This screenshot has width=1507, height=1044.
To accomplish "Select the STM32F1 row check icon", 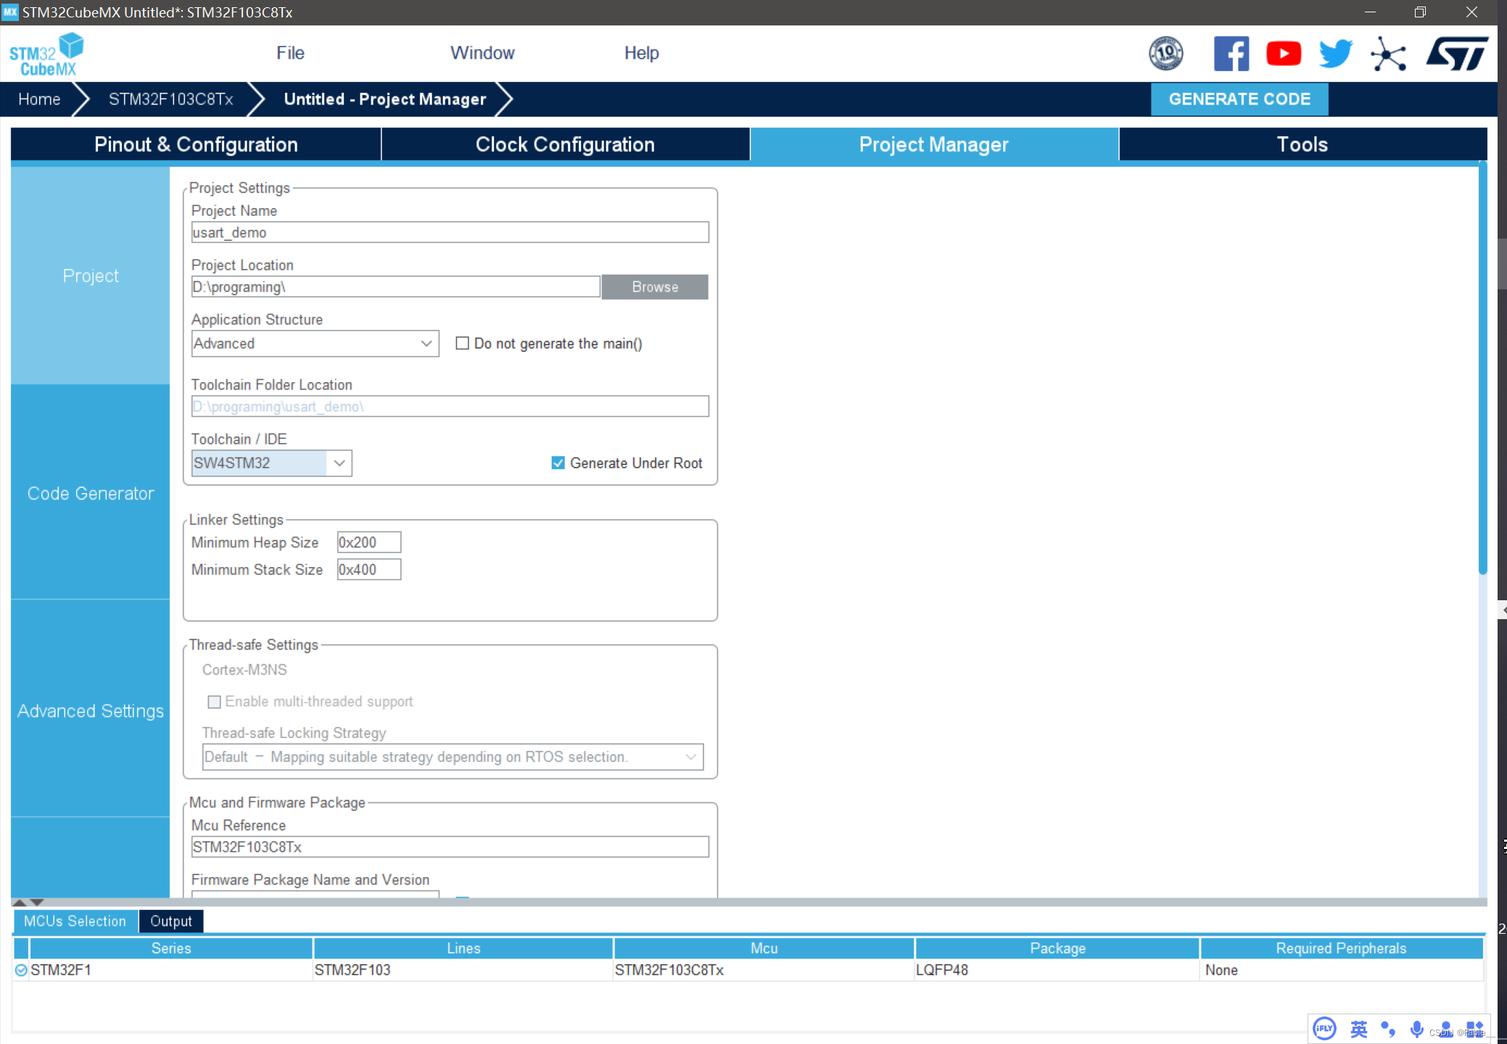I will (x=21, y=970).
